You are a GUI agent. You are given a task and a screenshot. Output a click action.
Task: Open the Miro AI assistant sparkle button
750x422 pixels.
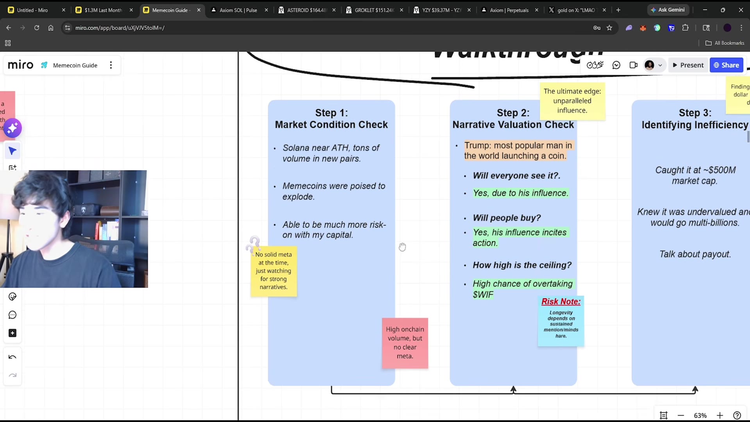(12, 128)
